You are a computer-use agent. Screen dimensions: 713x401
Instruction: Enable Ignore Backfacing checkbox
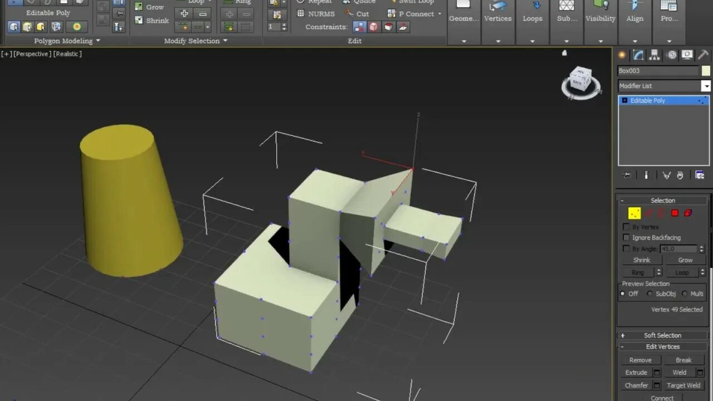click(626, 237)
